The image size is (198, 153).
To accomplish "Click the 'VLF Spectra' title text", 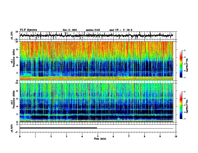I will [28, 30].
